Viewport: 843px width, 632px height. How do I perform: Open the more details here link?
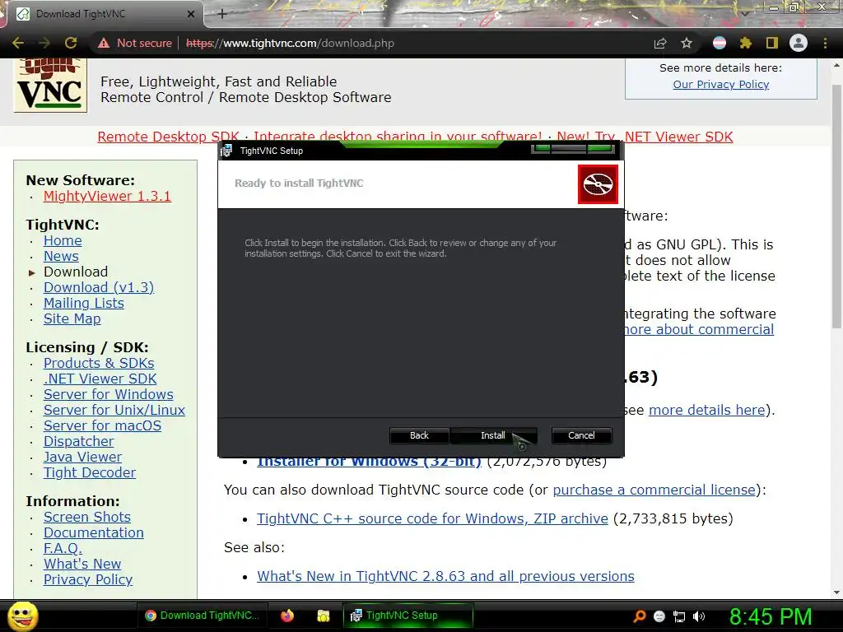[706, 410]
